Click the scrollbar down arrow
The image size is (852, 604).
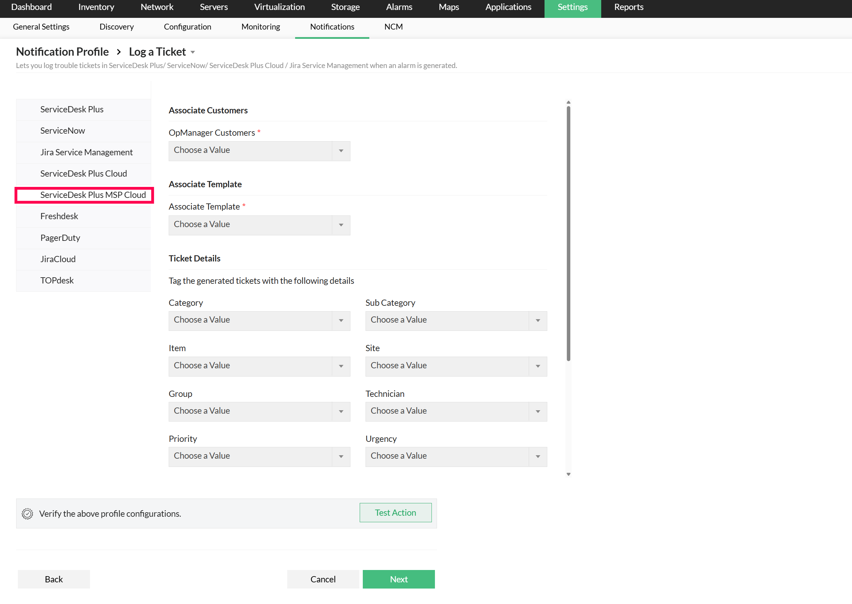(x=568, y=474)
